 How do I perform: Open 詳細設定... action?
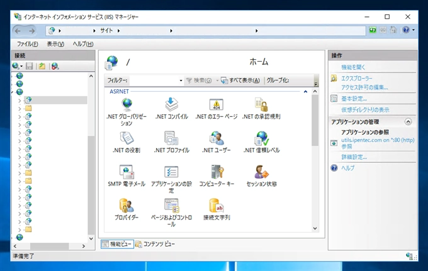(354, 157)
